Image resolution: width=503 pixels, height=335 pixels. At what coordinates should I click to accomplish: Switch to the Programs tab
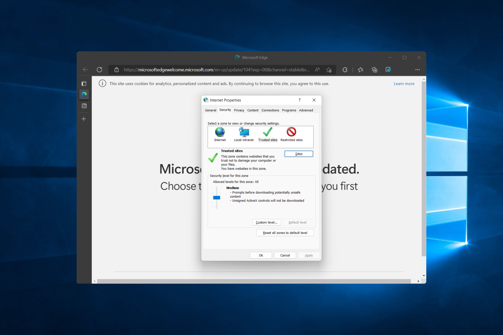pyautogui.click(x=289, y=110)
